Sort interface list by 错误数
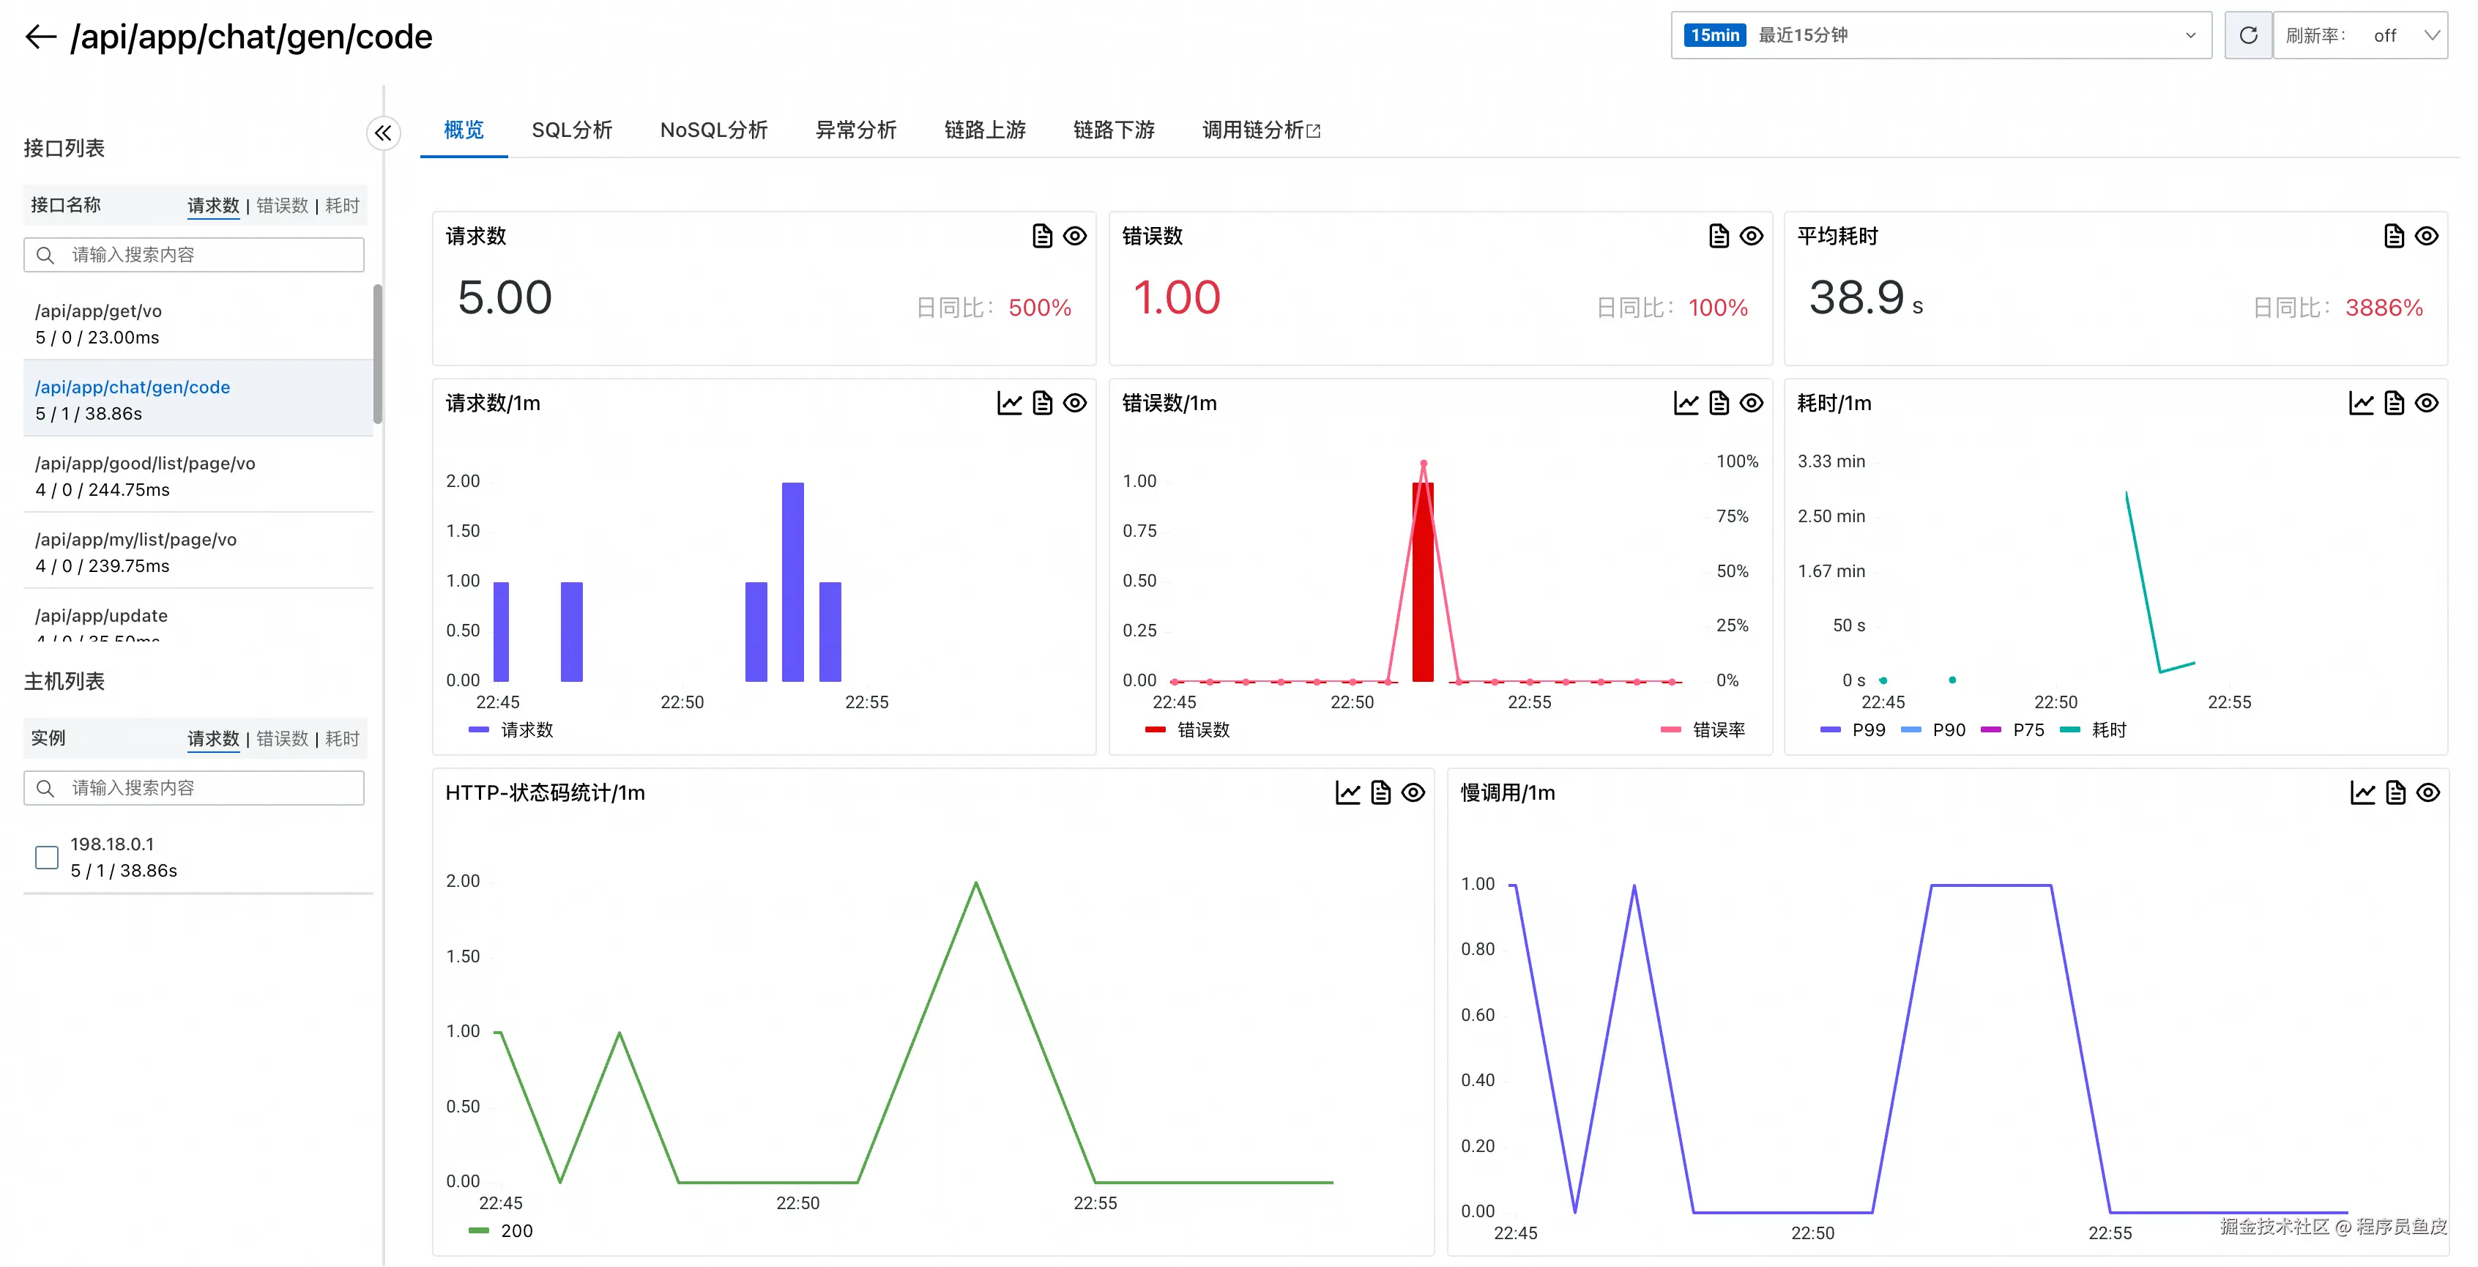 click(x=282, y=205)
